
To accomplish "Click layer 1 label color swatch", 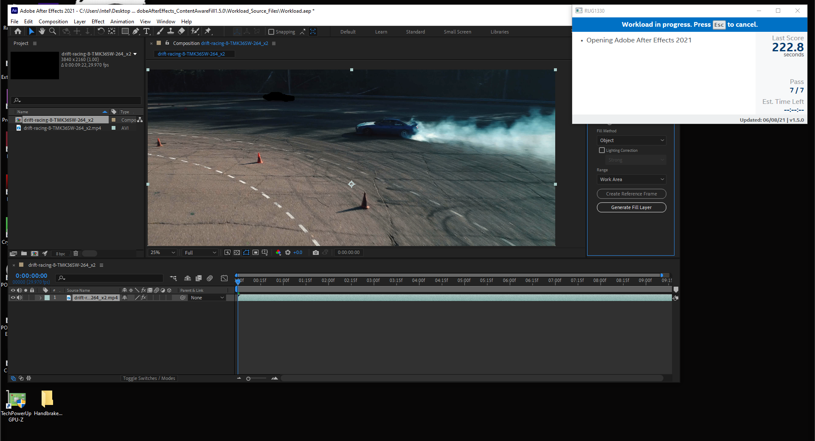I will pos(47,298).
